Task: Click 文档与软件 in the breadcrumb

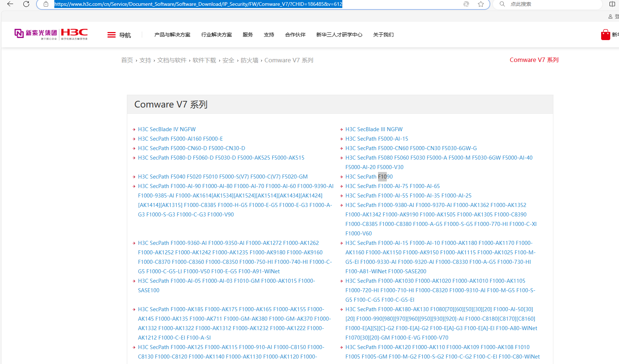Action: click(172, 60)
